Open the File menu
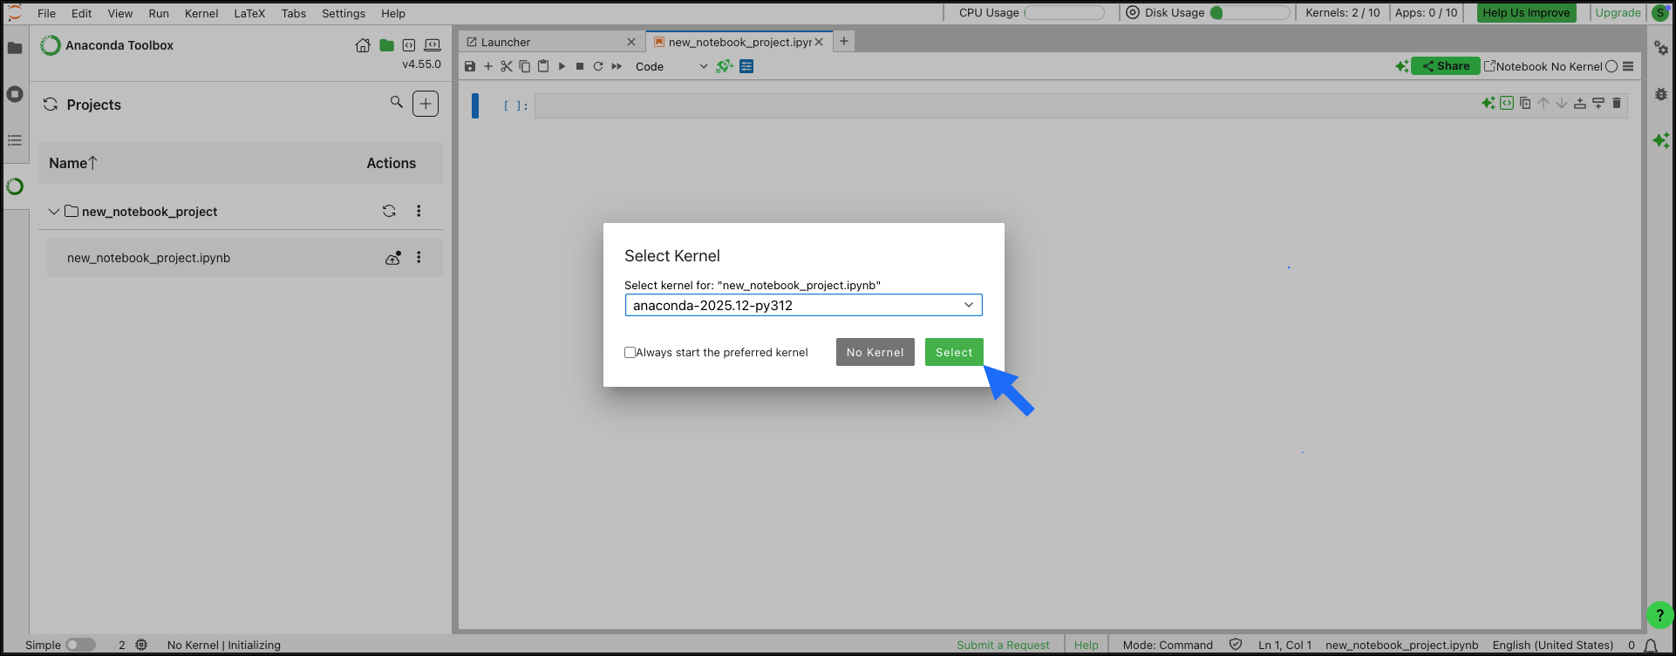The image size is (1676, 656). 46,13
